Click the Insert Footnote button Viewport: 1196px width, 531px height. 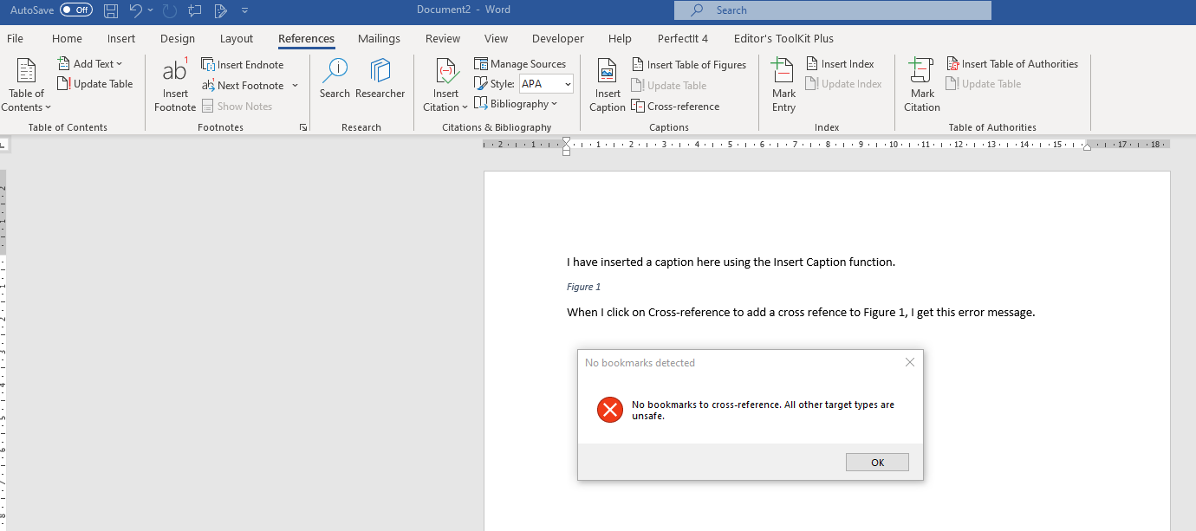[175, 86]
